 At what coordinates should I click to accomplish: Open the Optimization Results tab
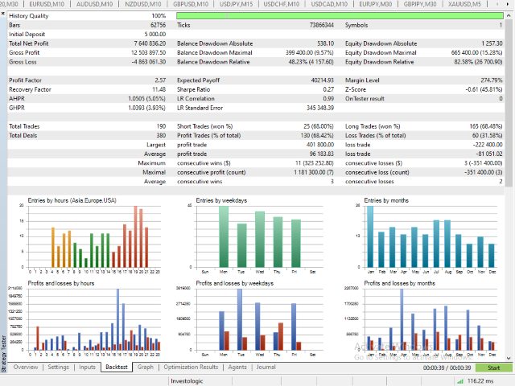click(x=192, y=367)
